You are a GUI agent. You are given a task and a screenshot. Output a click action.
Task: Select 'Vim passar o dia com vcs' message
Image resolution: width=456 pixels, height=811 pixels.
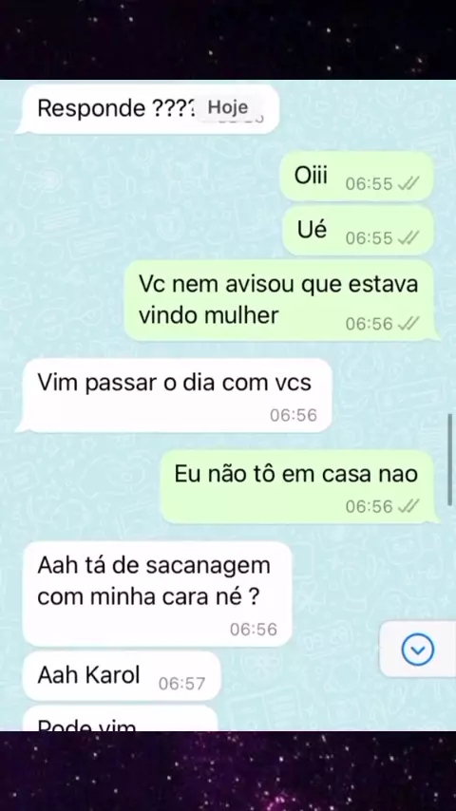coord(175,395)
